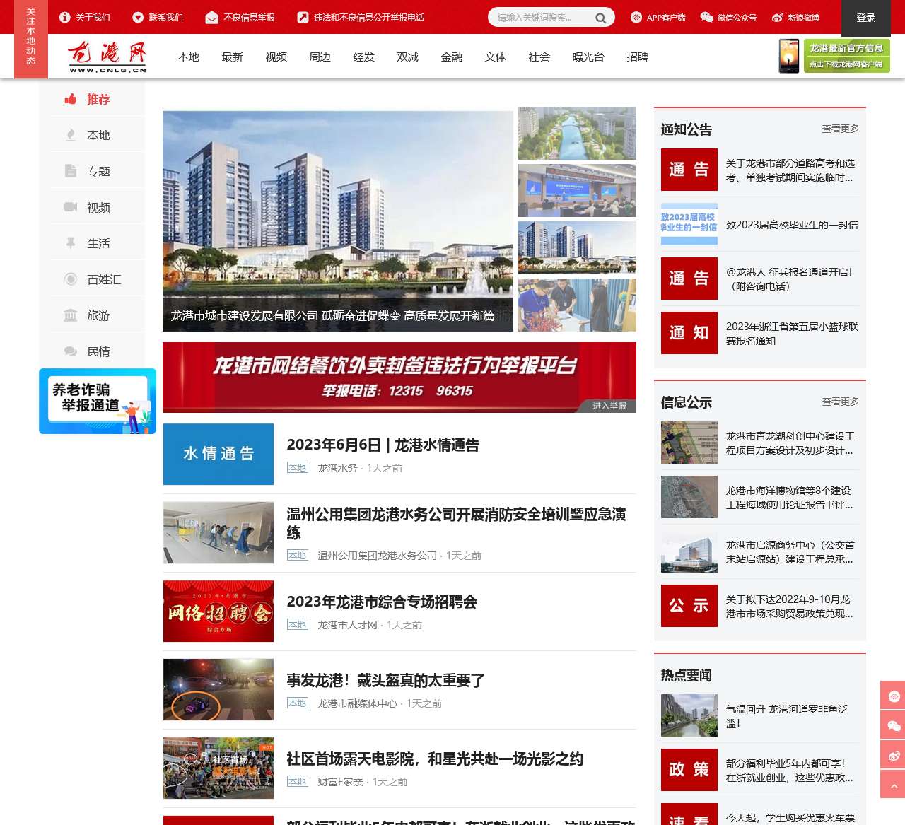Click 进入举报 on the red banner
905x825 pixels.
point(609,406)
